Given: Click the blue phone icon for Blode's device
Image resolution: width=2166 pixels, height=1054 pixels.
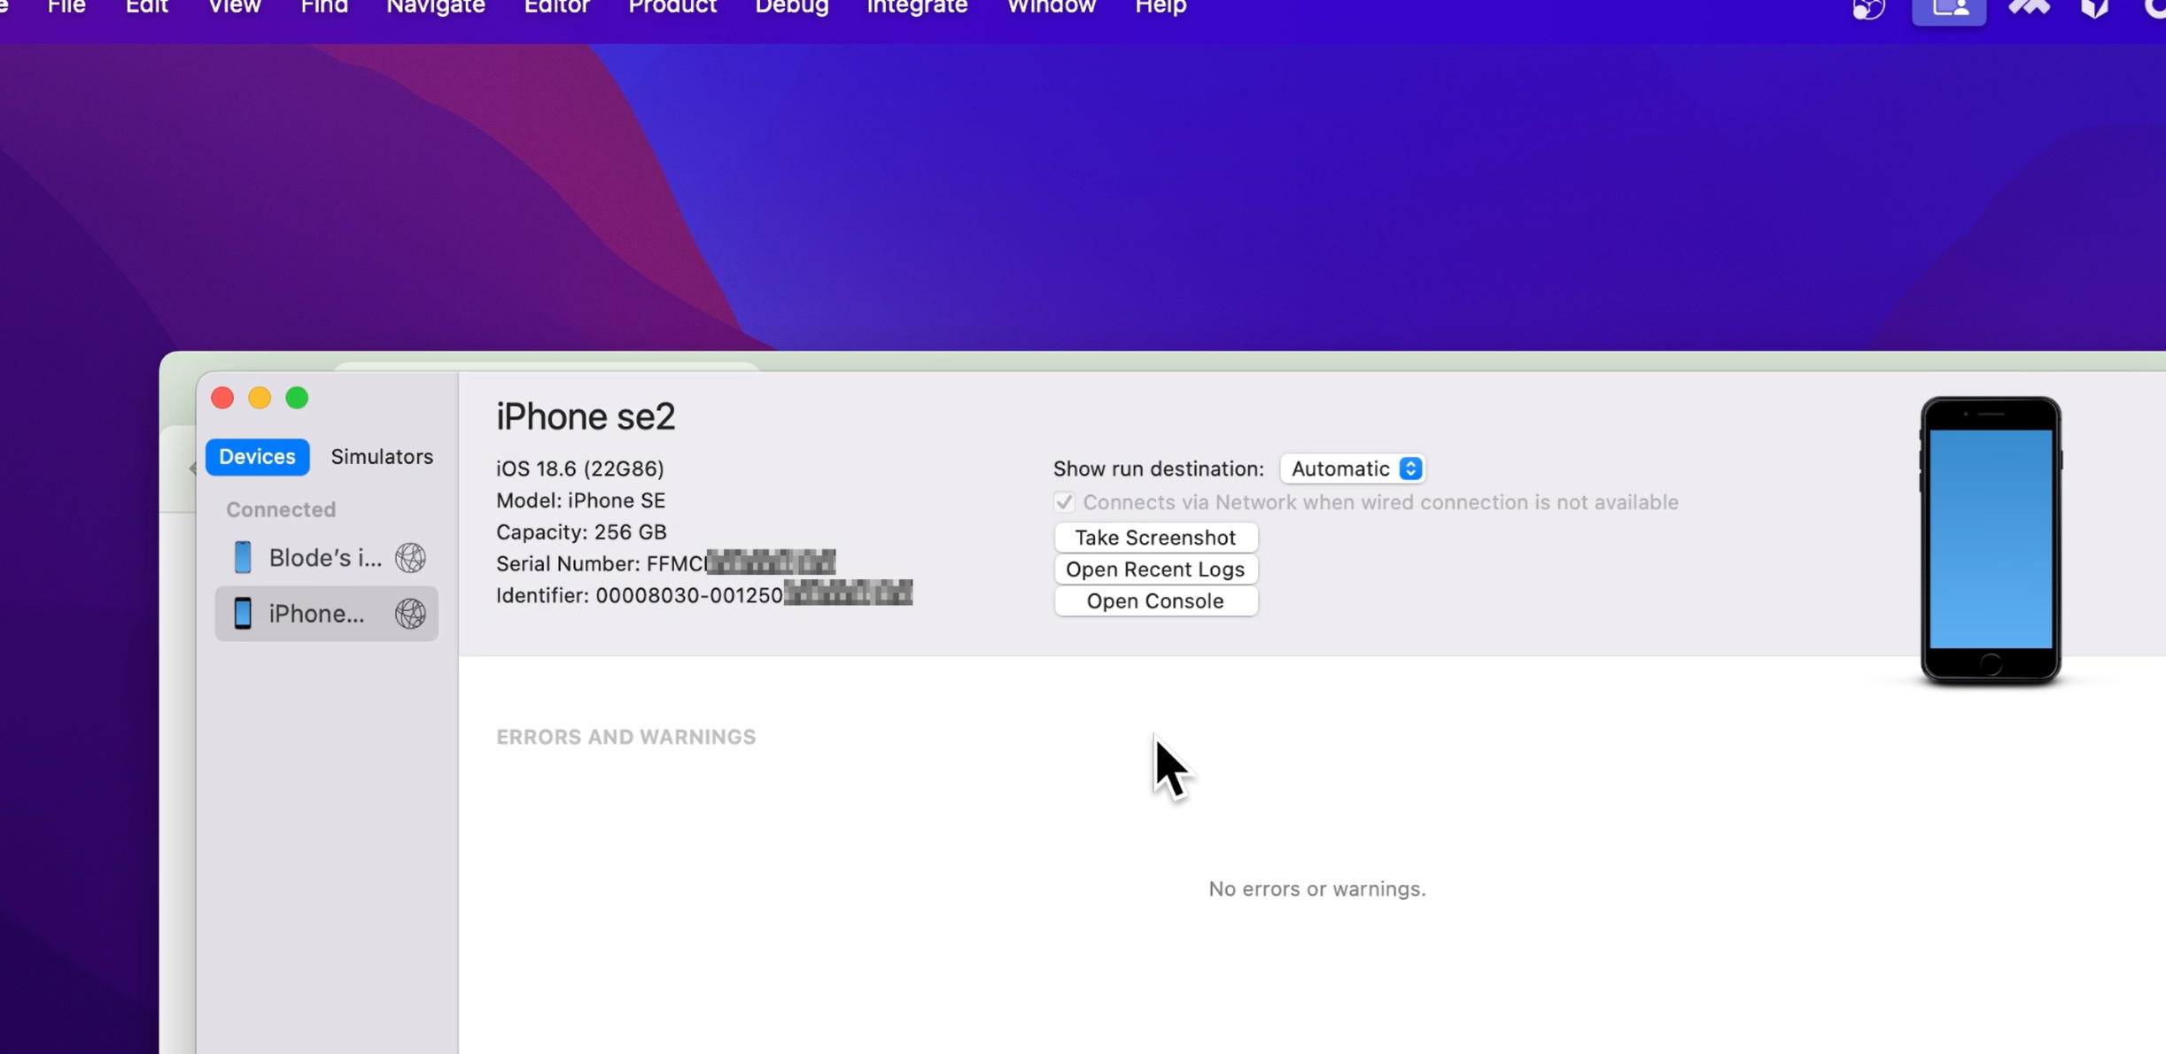Looking at the screenshot, I should pyautogui.click(x=243, y=557).
